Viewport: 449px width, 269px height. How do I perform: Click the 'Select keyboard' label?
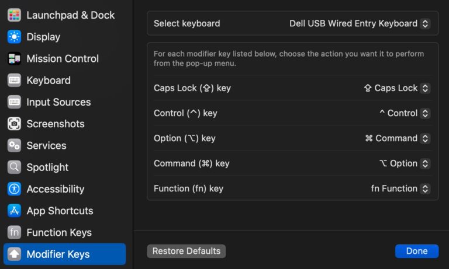pyautogui.click(x=186, y=23)
